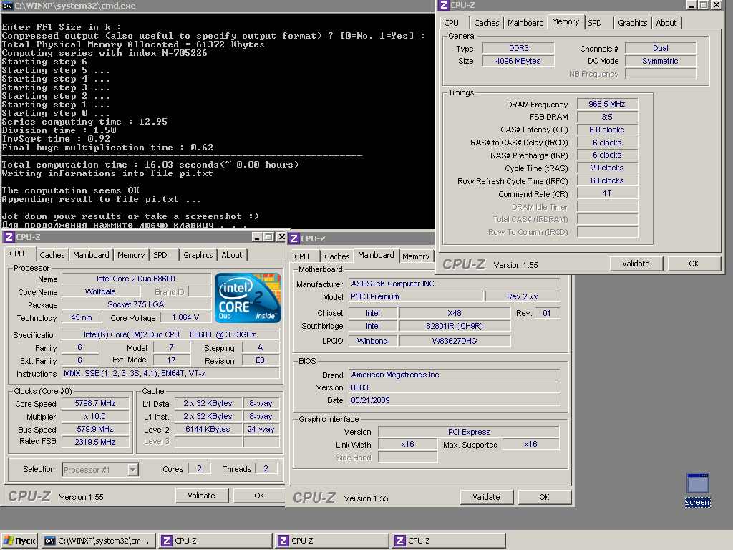This screenshot has height=550, width=733.
Task: Click the Southbridge value 82801IR (ICH9R)
Action: click(455, 326)
